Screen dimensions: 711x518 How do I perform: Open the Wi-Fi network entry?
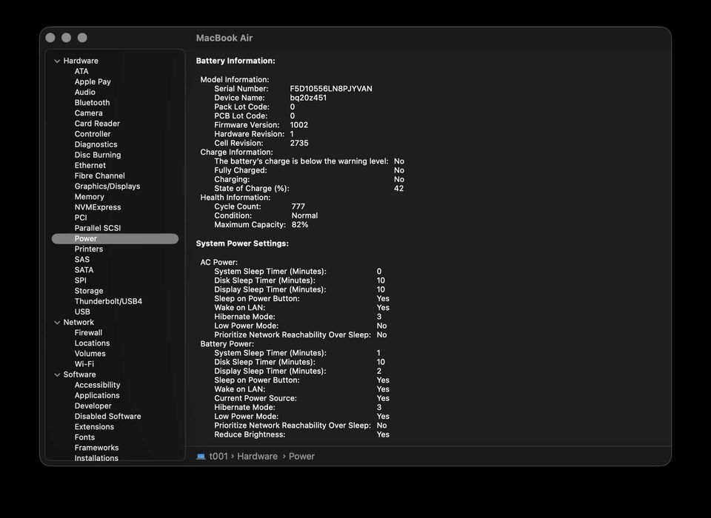[x=84, y=364]
